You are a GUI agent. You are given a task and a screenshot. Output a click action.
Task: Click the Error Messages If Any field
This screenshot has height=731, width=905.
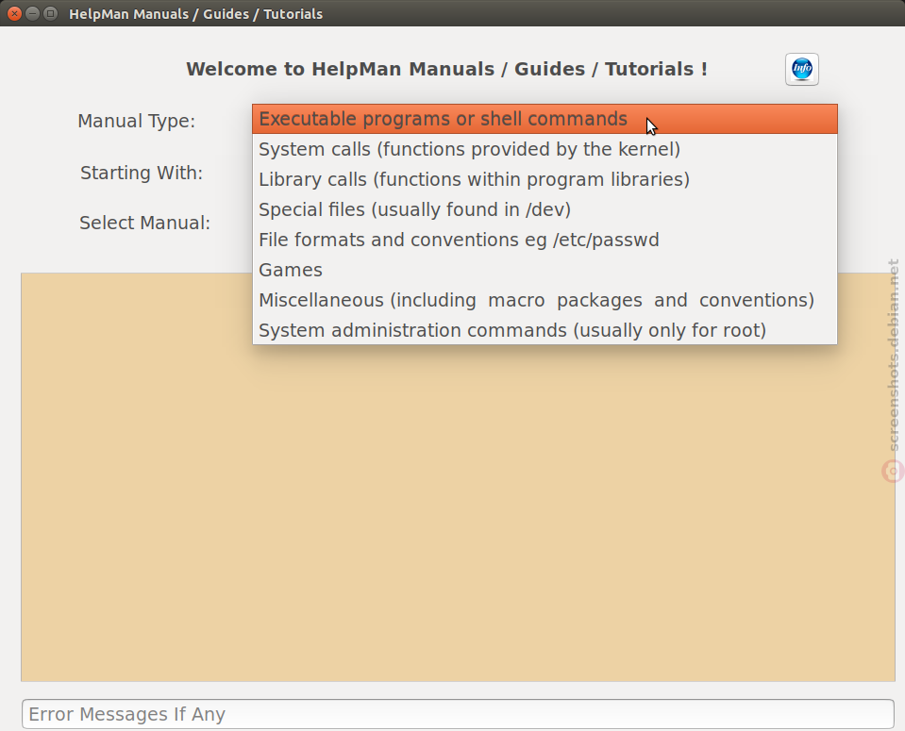tap(458, 714)
